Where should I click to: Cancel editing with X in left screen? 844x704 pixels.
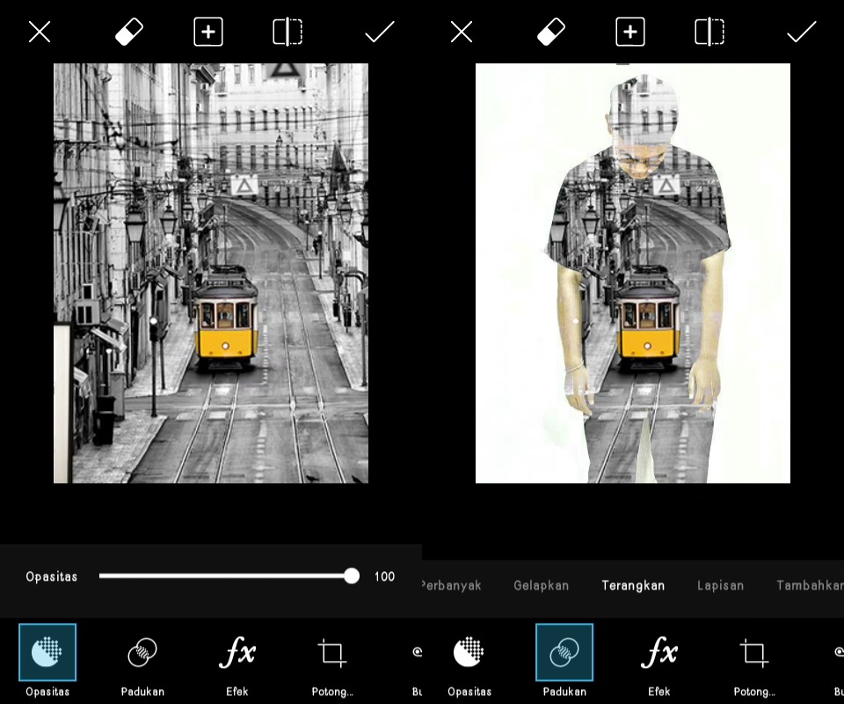[x=40, y=32]
